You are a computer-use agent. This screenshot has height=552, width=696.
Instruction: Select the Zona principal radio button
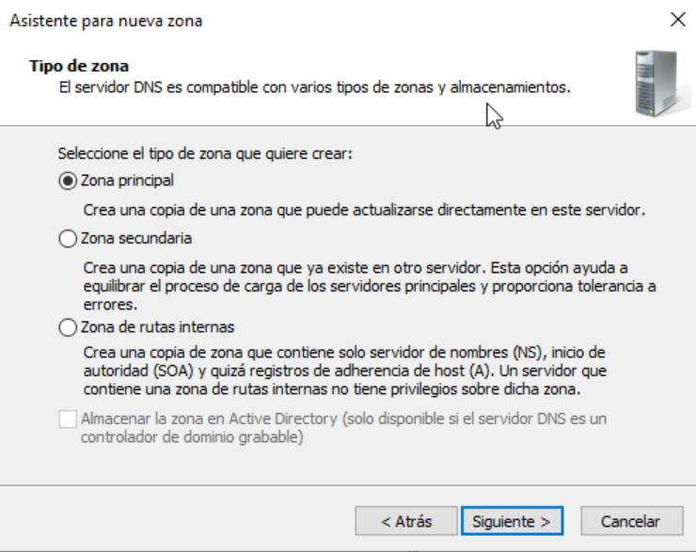(x=68, y=181)
